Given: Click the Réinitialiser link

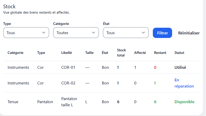Looking at the screenshot, I should 189,33.
